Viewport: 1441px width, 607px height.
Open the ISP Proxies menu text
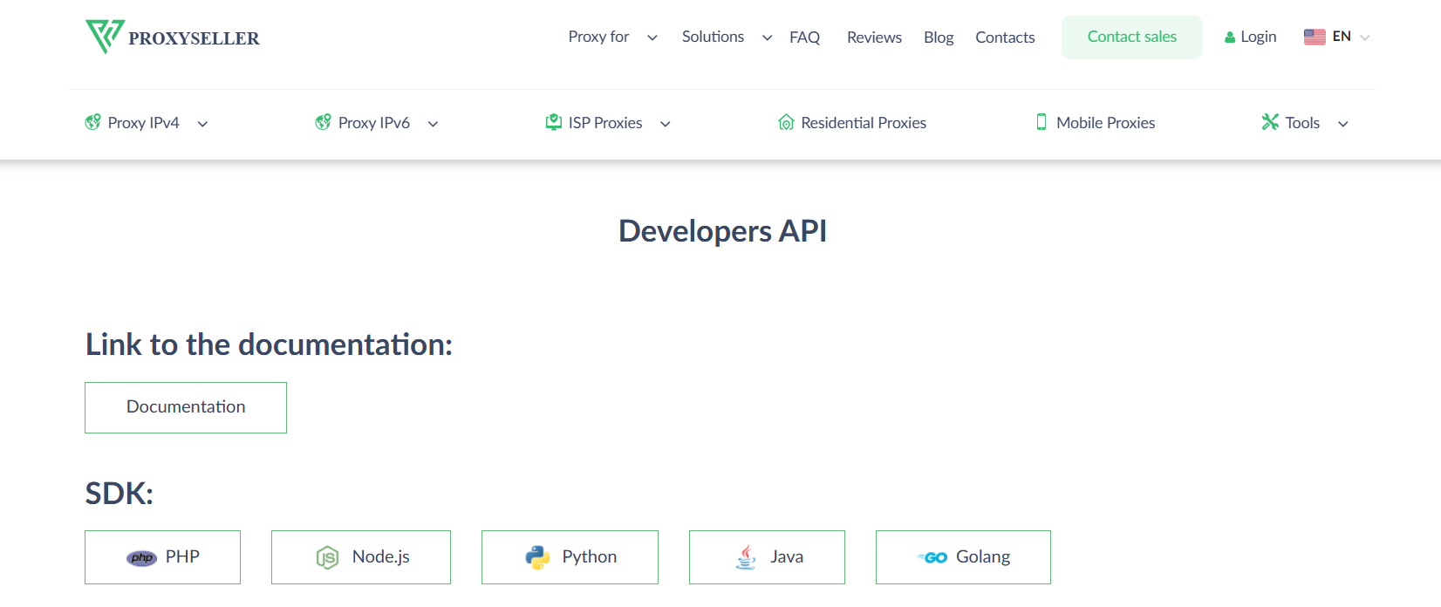click(x=605, y=123)
